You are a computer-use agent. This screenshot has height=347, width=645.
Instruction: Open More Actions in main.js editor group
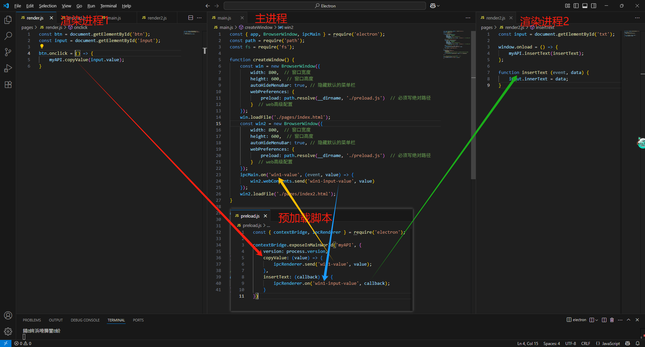tap(468, 18)
